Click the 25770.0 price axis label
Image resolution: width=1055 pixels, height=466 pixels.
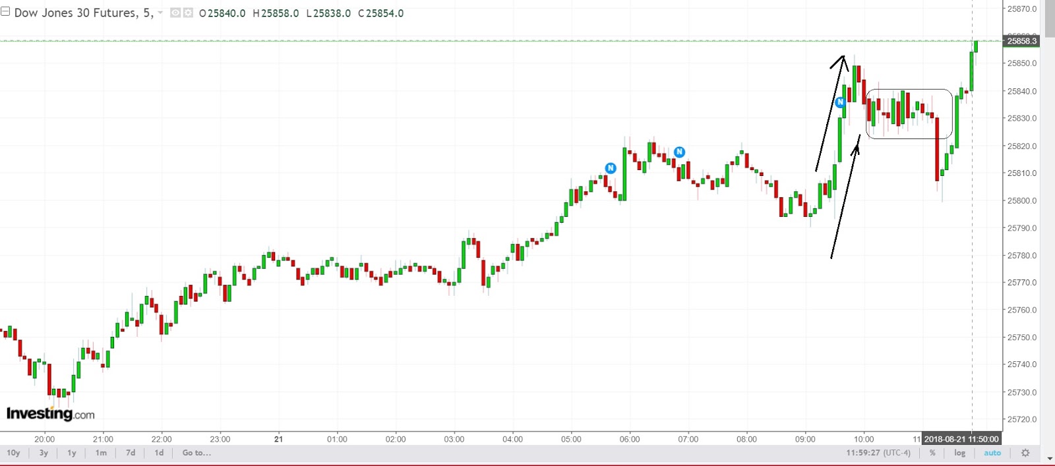[1022, 283]
